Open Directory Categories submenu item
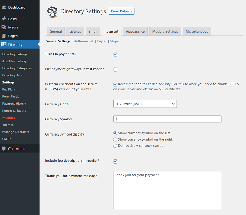 tap(17, 68)
